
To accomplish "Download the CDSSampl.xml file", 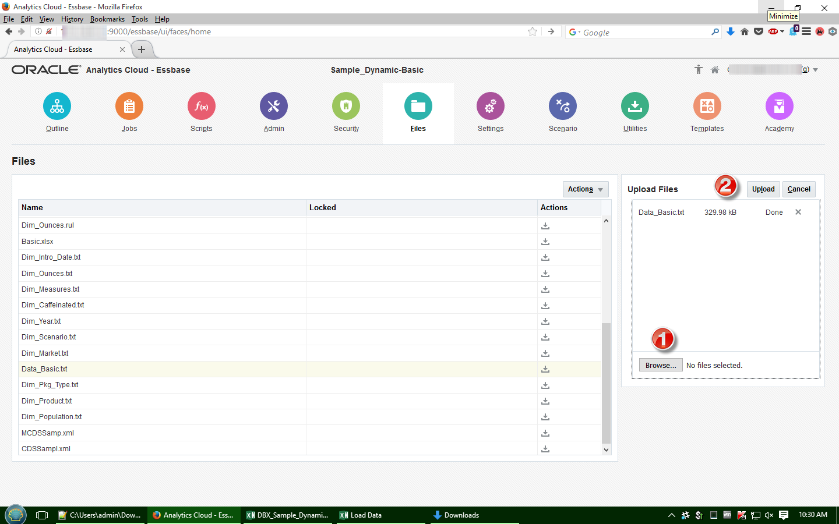I will (545, 449).
